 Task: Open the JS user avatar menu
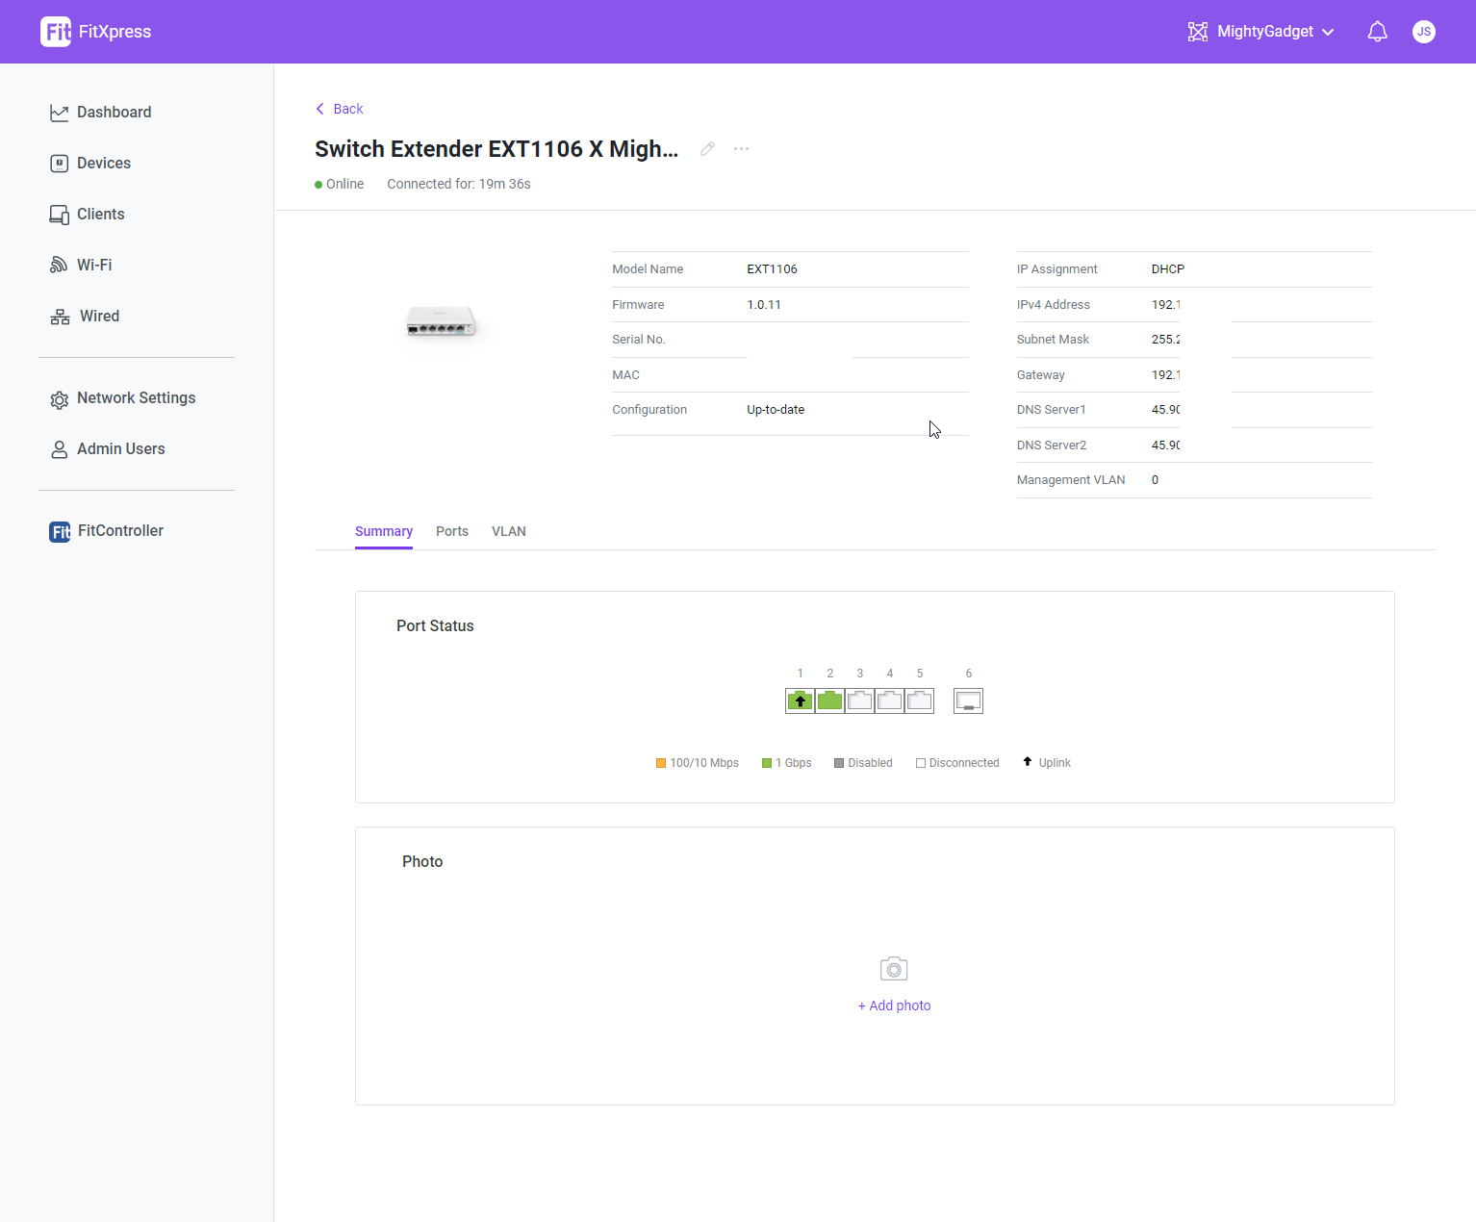click(x=1423, y=32)
